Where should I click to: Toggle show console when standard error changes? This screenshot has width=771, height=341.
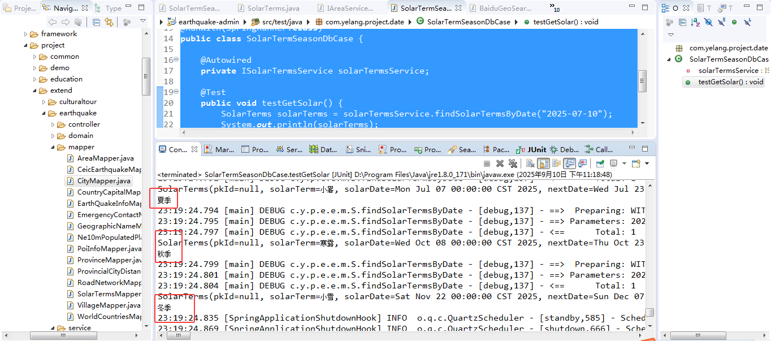click(582, 163)
